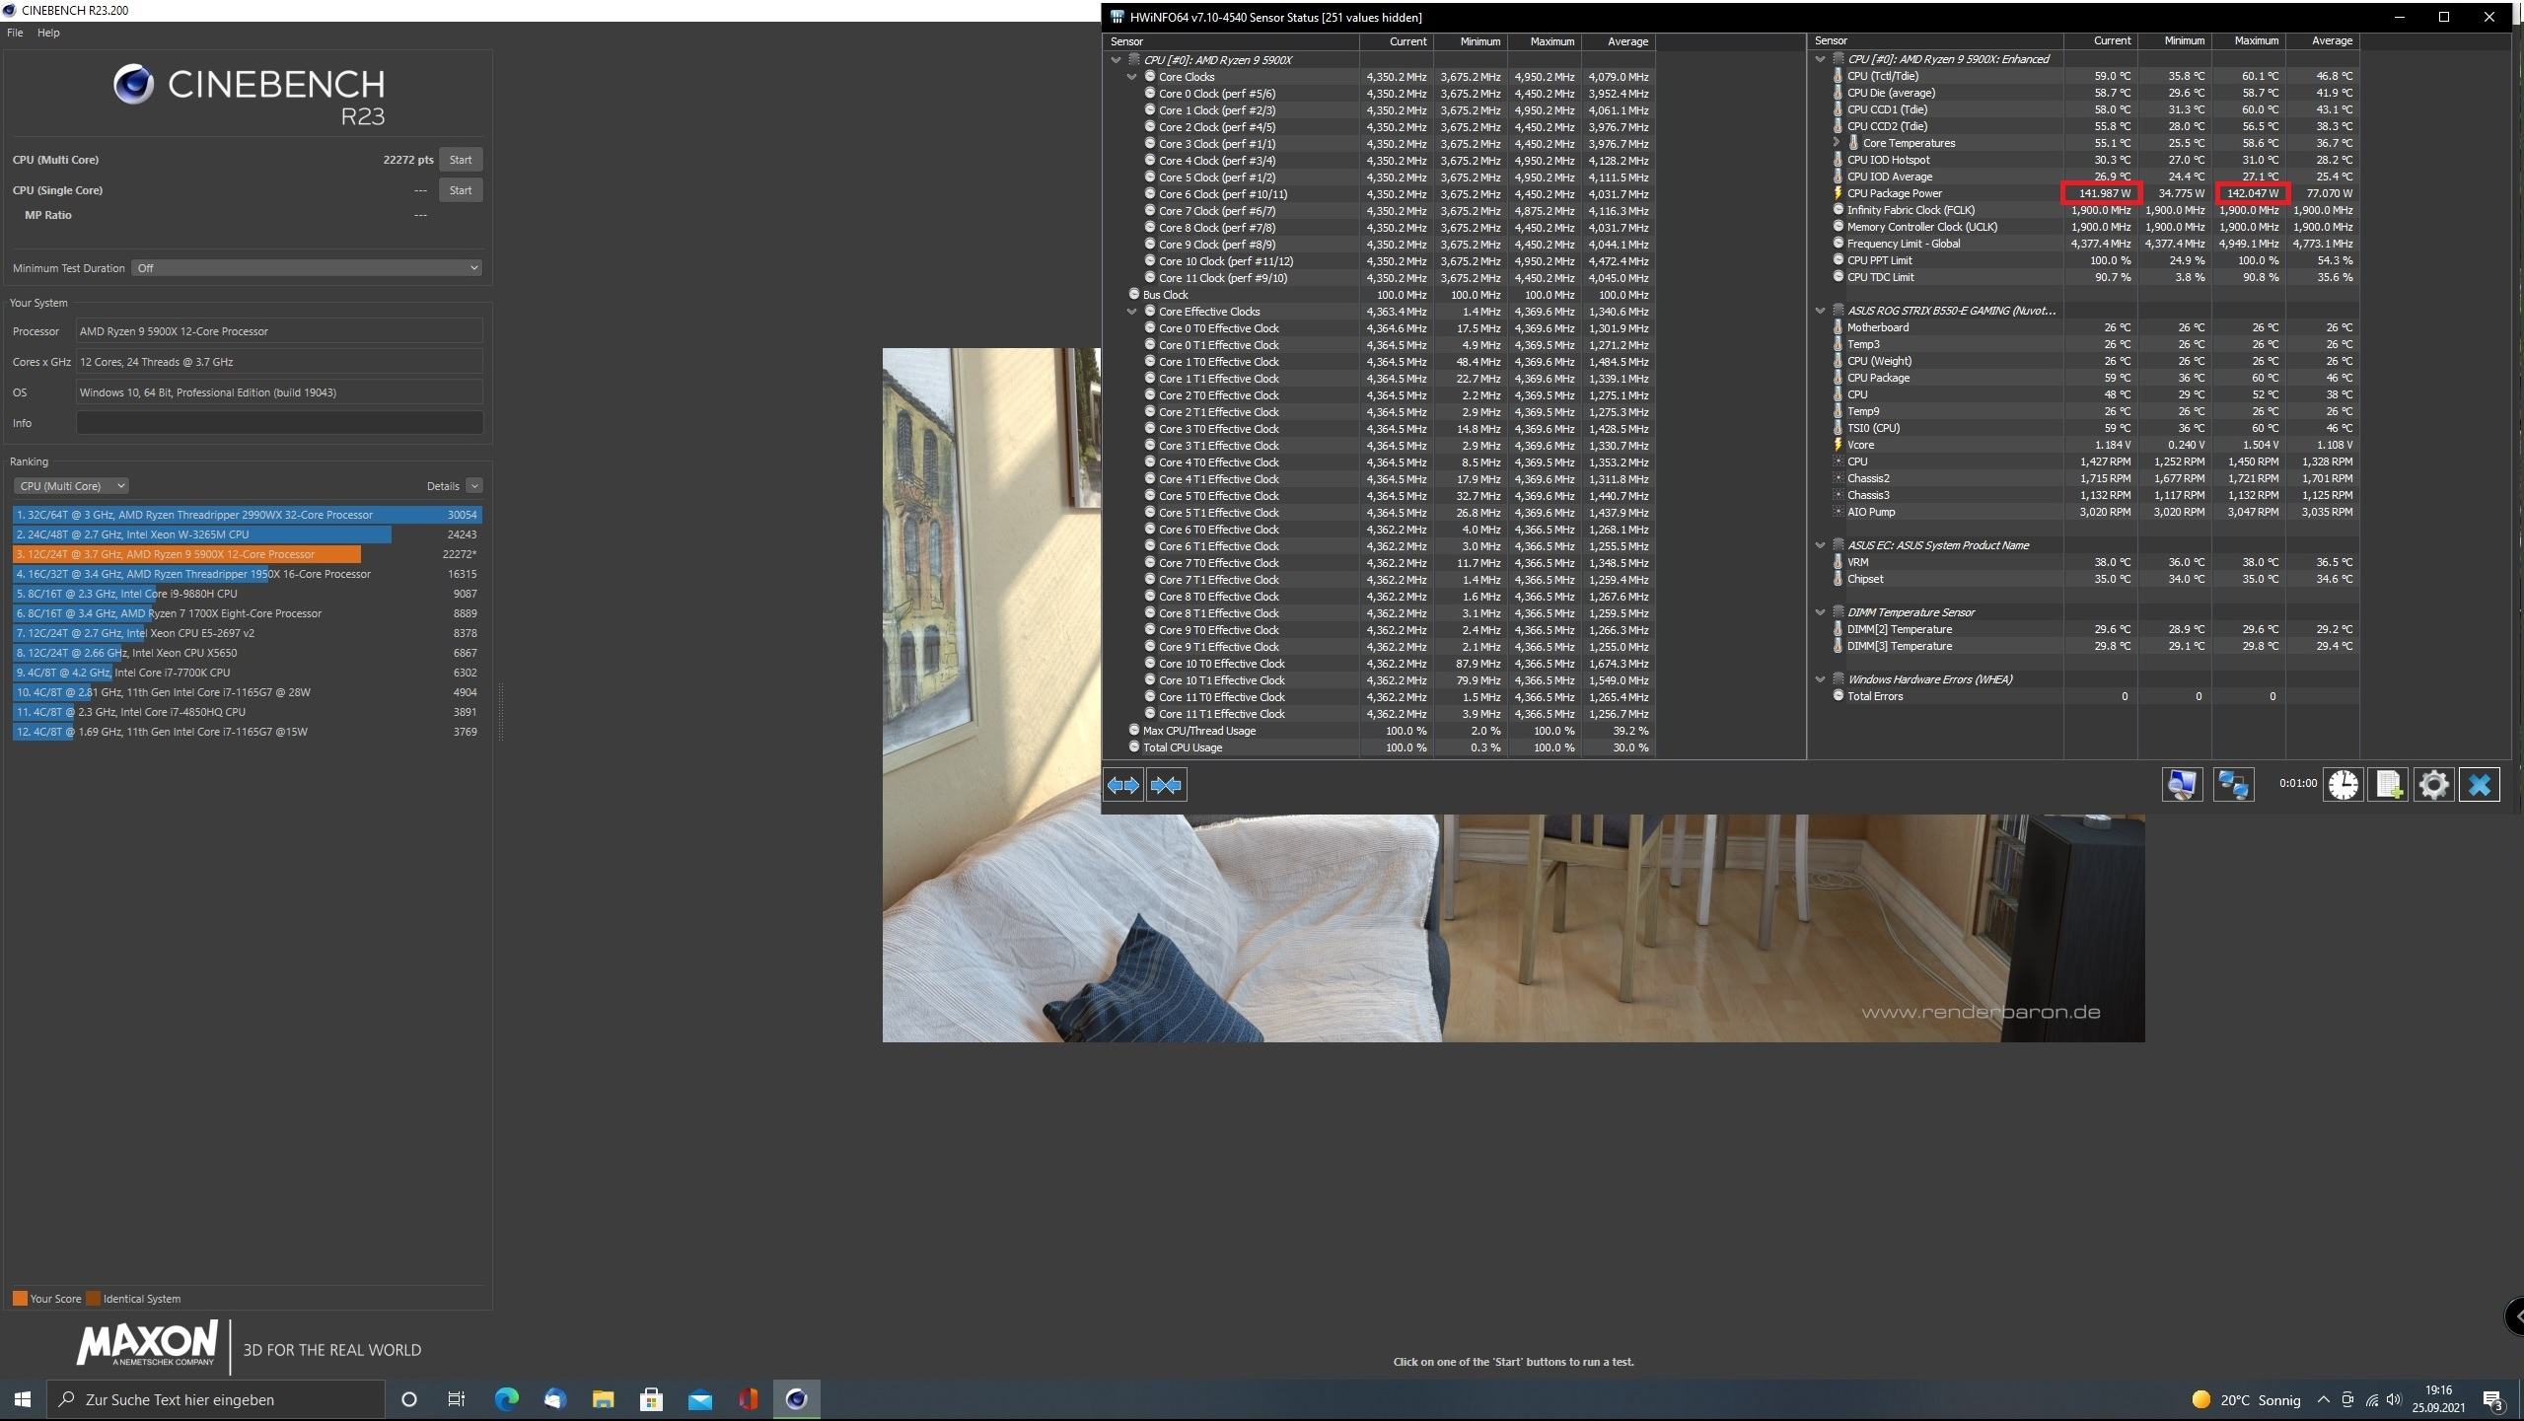Image resolution: width=2524 pixels, height=1421 pixels.
Task: Select Core i7-7700K ranking row
Action: [247, 673]
